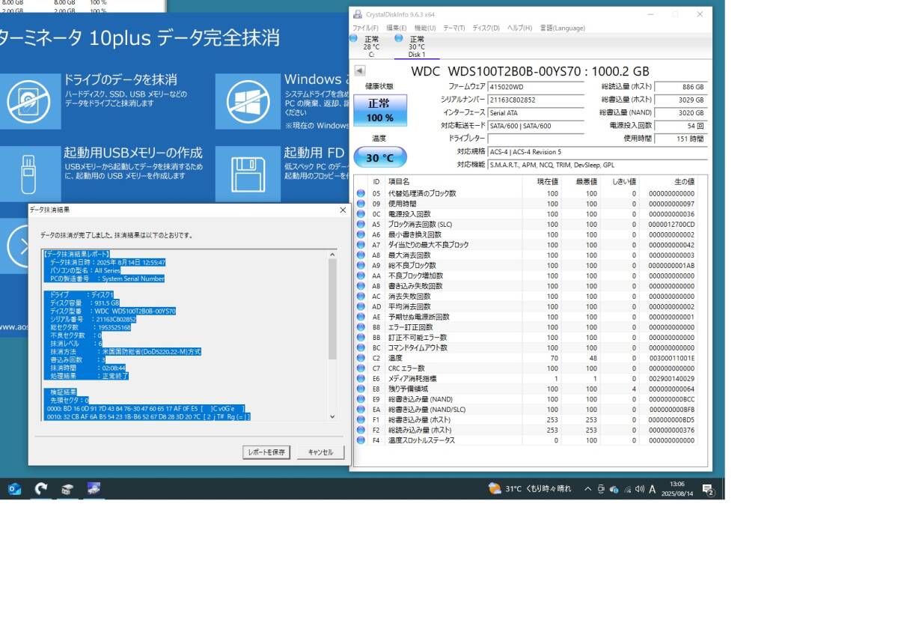Click the 処理結果 : 正常終了 line in report
This screenshot has height=629, width=898.
pos(85,377)
